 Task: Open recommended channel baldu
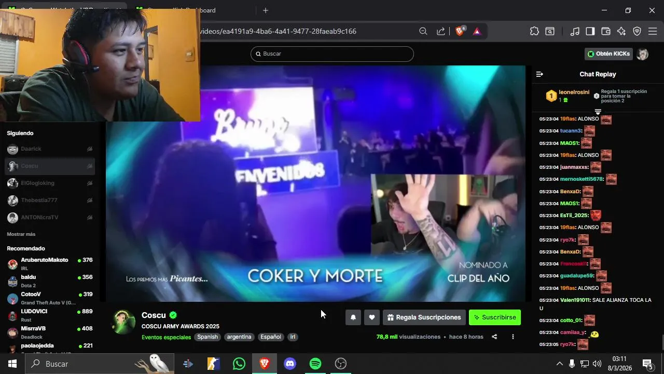(50, 281)
